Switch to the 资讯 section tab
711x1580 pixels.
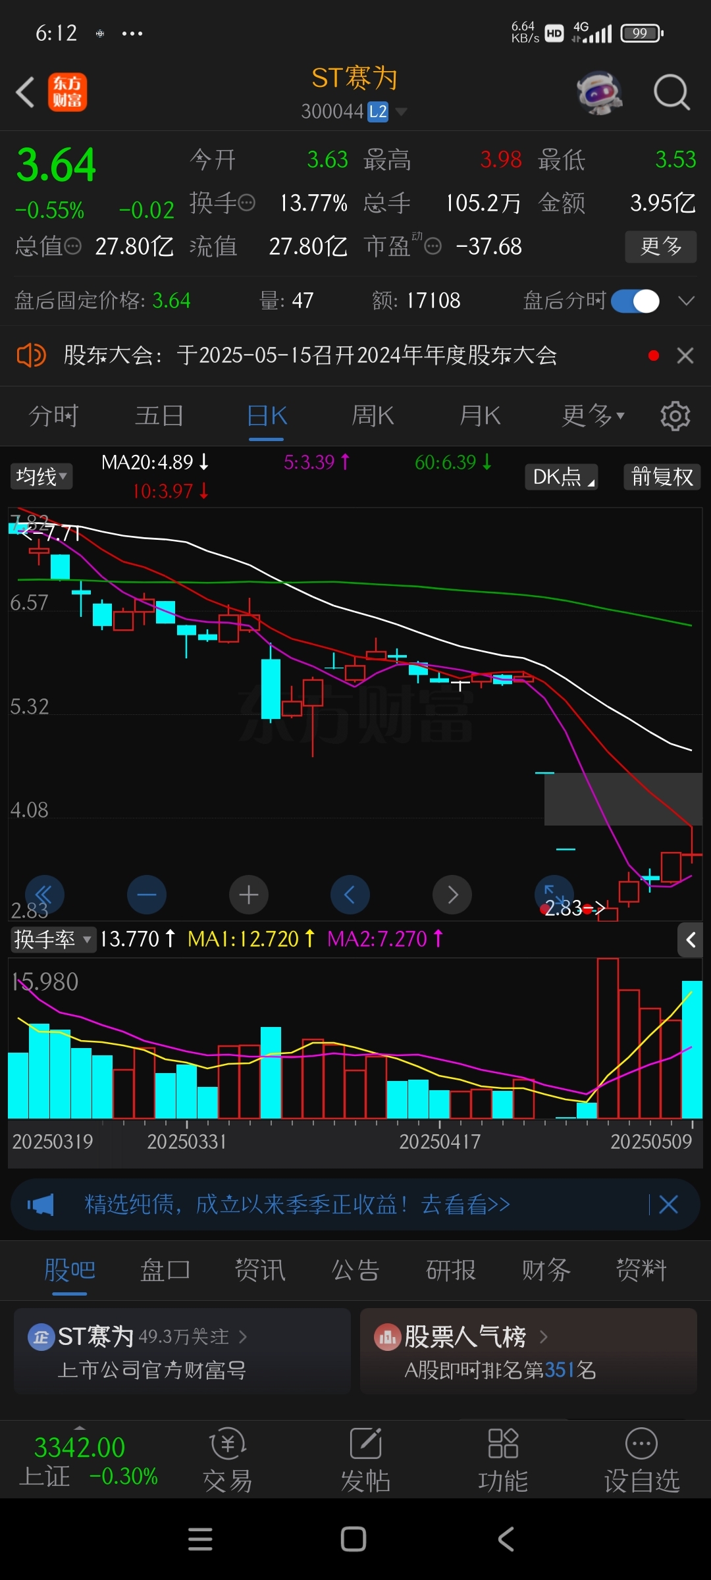[260, 1269]
